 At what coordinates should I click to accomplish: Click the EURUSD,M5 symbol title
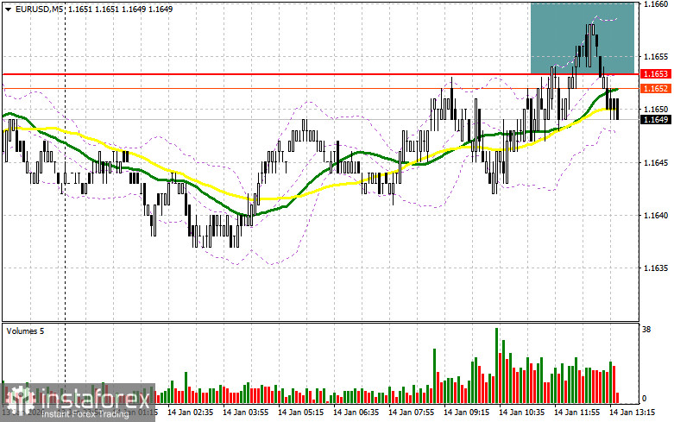39,9
